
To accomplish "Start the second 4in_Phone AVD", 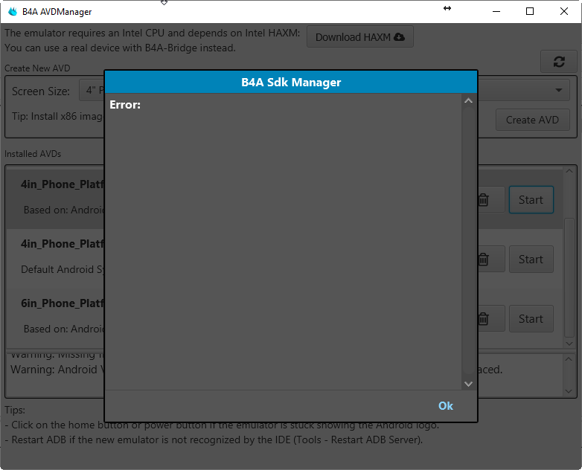I will tap(531, 260).
